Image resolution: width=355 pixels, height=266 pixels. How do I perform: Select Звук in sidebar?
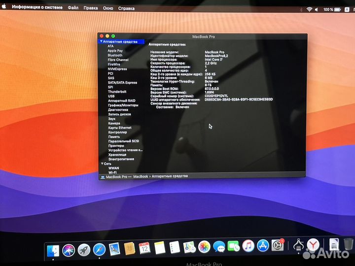click(112, 119)
